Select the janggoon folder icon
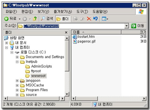The image size is (150, 110). [x=22, y=81]
